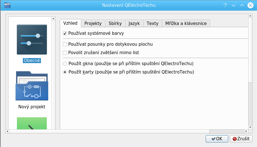Confirm settings with OK button

click(217, 139)
